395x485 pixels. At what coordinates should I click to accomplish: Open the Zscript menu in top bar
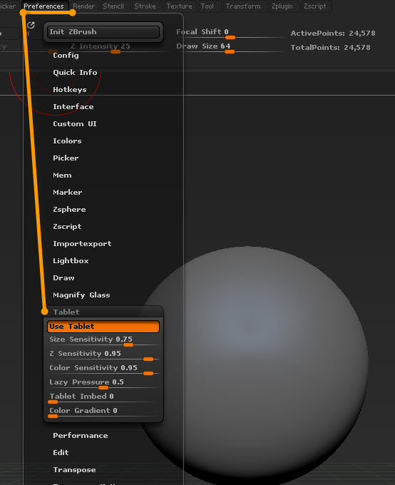(x=314, y=6)
